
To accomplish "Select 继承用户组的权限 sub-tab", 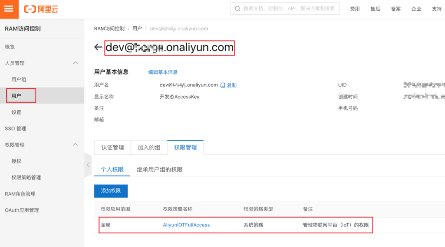I will pyautogui.click(x=159, y=169).
